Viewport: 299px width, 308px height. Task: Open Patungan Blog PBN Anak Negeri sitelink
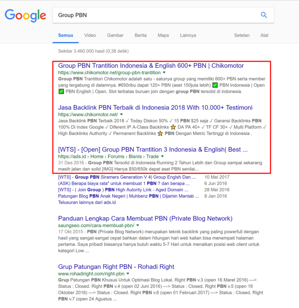(129, 196)
